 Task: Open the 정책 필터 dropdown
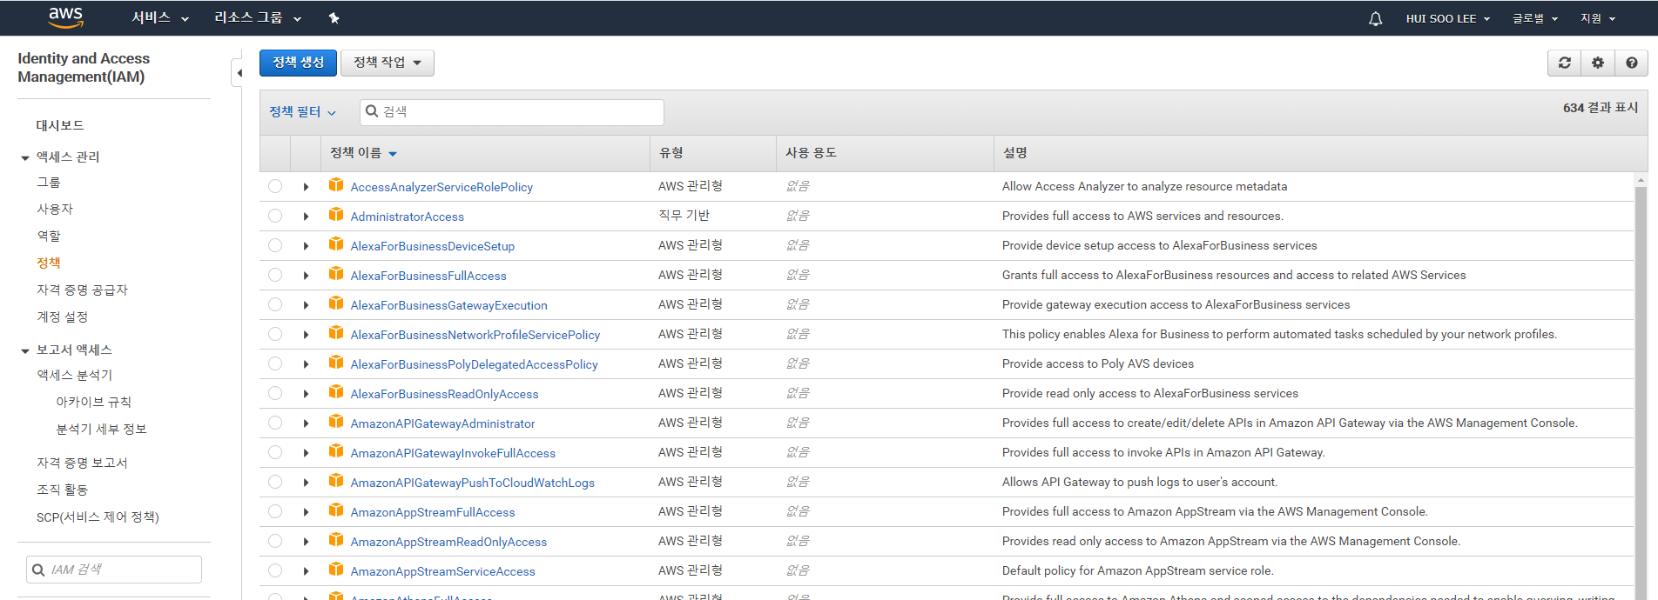click(x=302, y=112)
